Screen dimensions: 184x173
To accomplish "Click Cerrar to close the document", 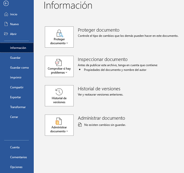I will 14,117.
